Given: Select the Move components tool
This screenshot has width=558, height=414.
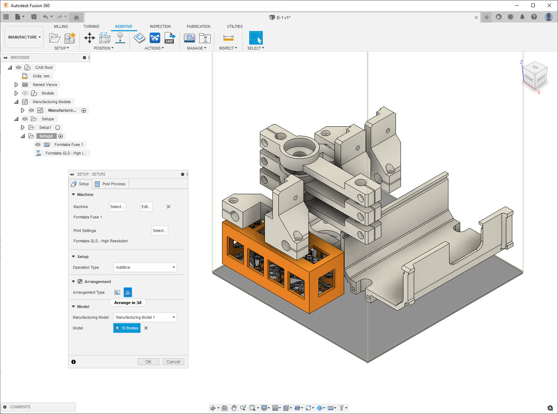Looking at the screenshot, I should pos(89,38).
